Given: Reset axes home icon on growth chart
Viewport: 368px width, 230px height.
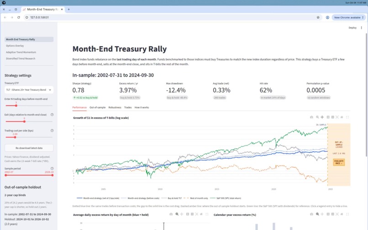Looking at the screenshot, I should (342, 117).
